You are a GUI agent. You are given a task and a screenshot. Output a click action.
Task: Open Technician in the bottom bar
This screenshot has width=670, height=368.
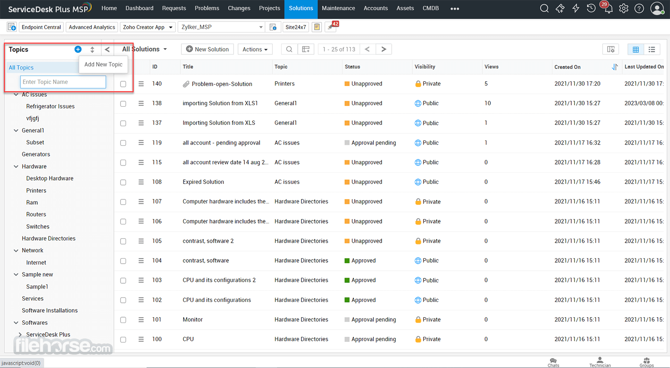click(x=600, y=362)
